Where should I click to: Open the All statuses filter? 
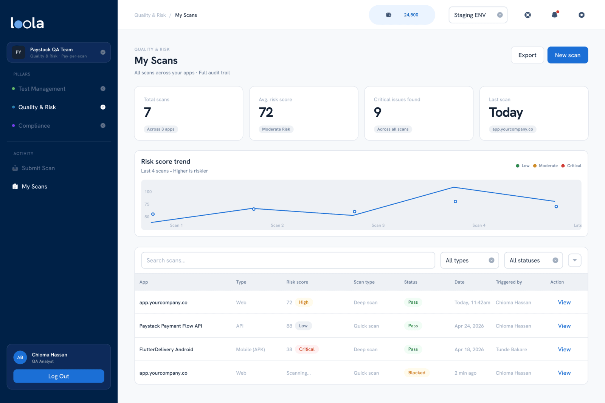(x=534, y=260)
